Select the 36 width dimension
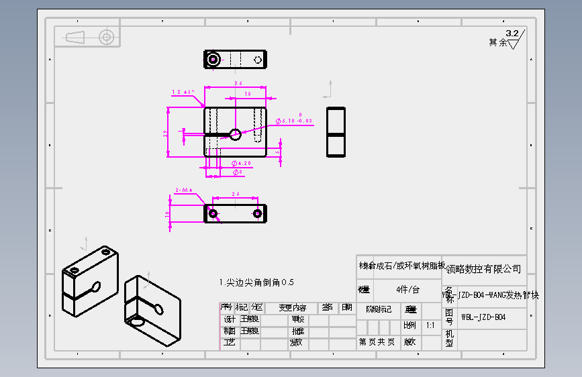The image size is (582, 377). (238, 83)
